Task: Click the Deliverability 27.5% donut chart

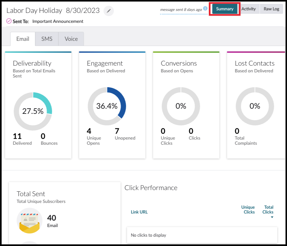Action: (33, 111)
